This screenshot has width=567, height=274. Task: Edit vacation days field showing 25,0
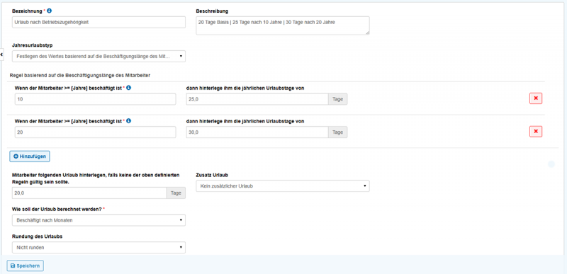[257, 99]
